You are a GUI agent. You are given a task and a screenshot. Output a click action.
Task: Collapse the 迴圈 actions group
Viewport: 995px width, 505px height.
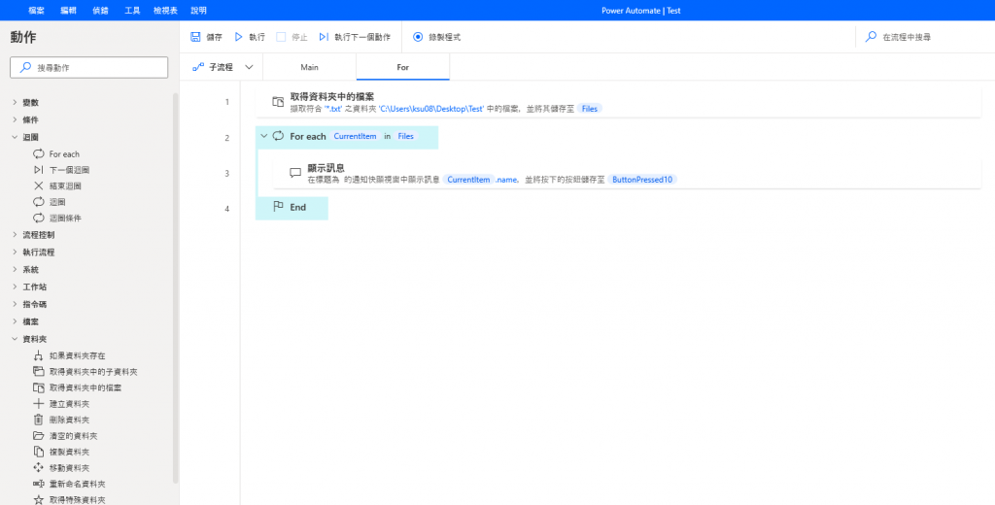(15, 136)
